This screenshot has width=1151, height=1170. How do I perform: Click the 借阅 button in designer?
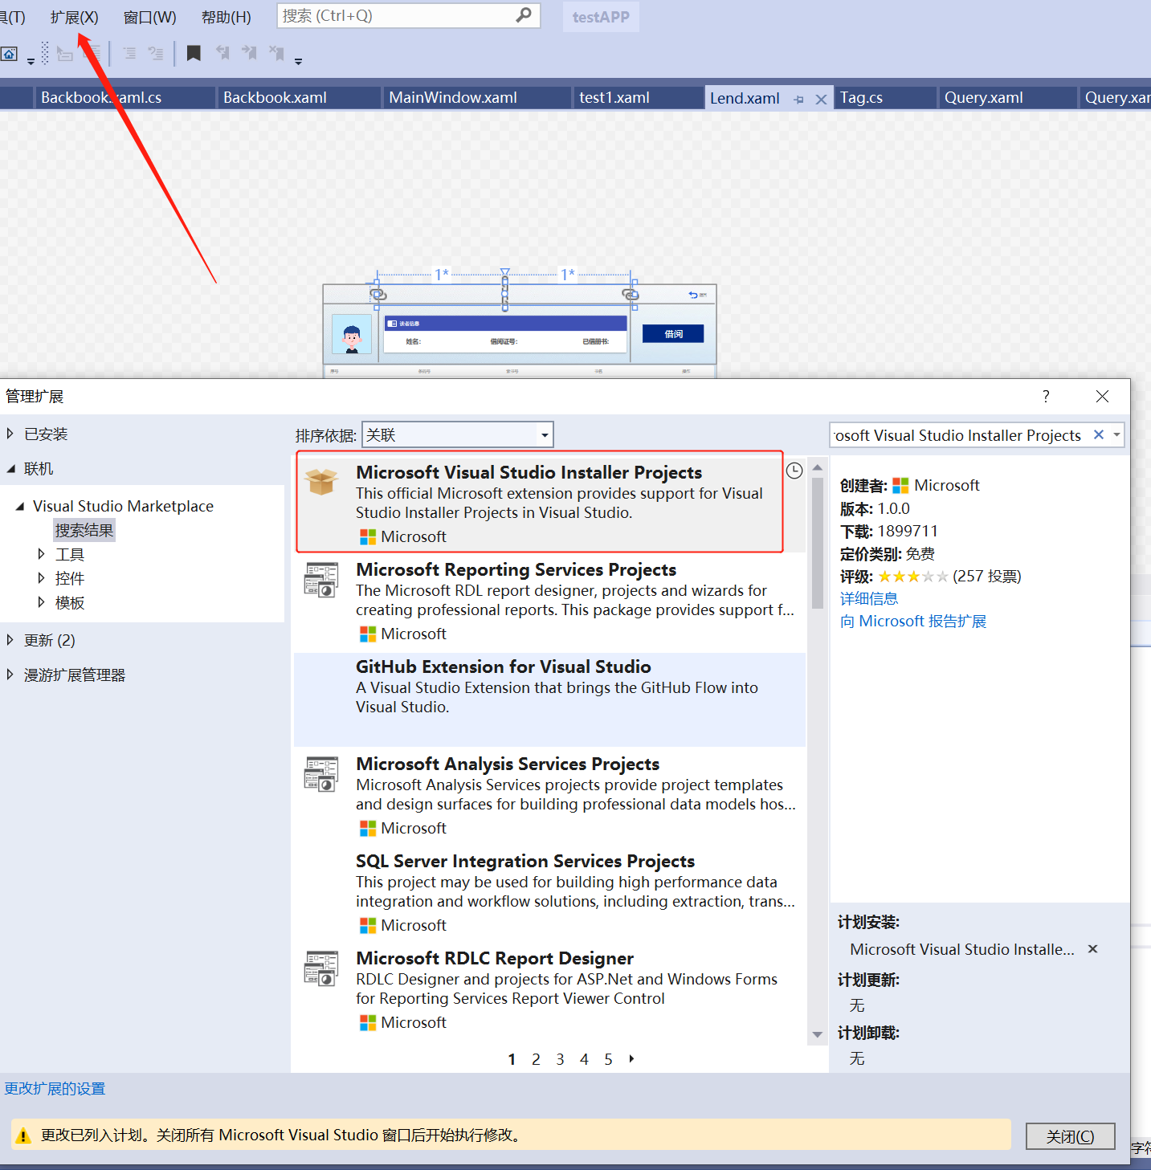(673, 334)
